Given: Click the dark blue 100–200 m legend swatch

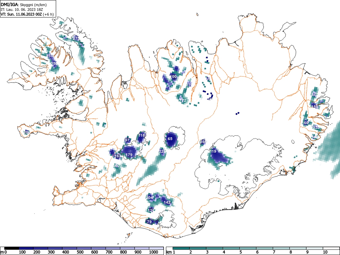Looking at the screenshot, I should pos(26,248).
